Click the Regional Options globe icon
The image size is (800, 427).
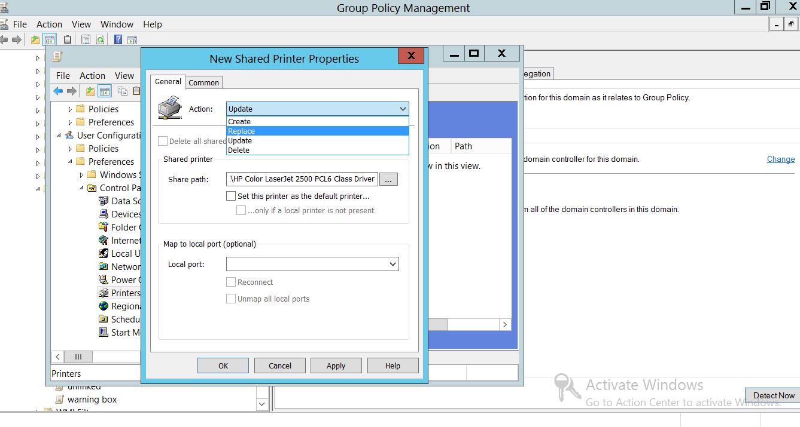103,306
